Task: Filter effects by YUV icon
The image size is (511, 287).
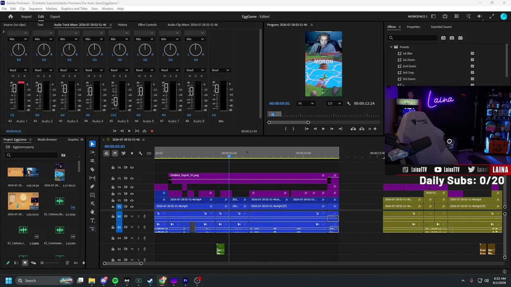Action: tap(460, 38)
